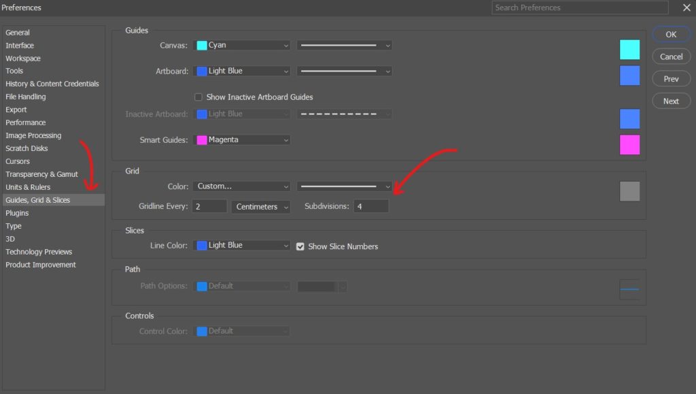Open the Grid Color Custom dropdown

coord(242,186)
